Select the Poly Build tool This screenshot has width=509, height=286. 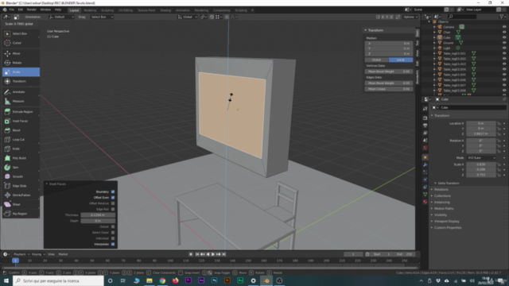pos(21,158)
